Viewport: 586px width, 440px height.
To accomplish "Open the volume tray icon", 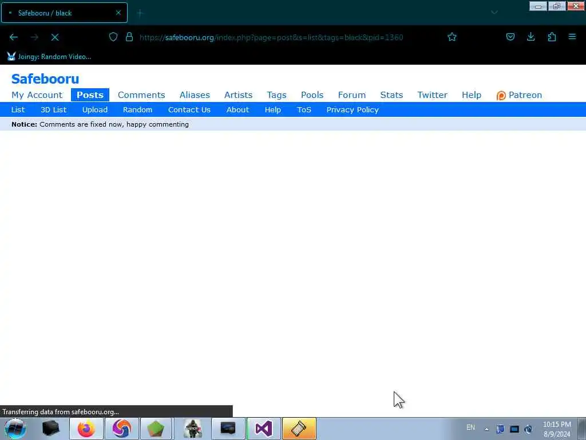I will click(x=528, y=429).
